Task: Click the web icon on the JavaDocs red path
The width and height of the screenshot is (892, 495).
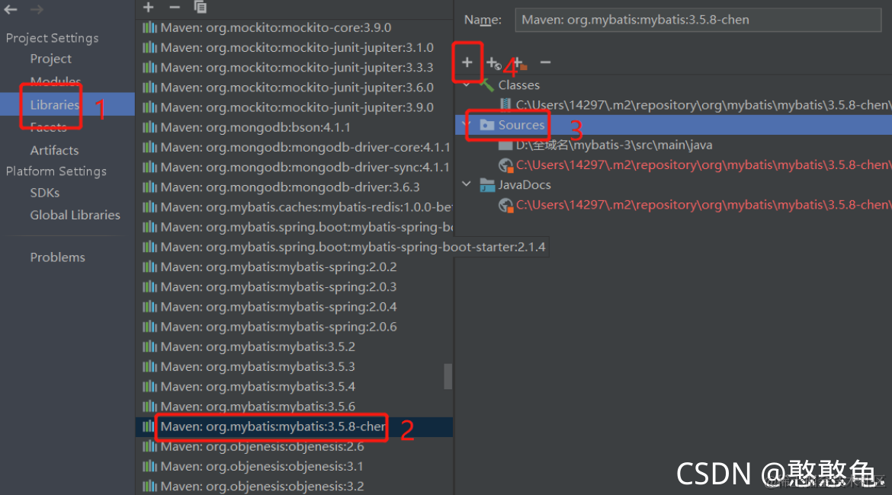Action: (505, 205)
